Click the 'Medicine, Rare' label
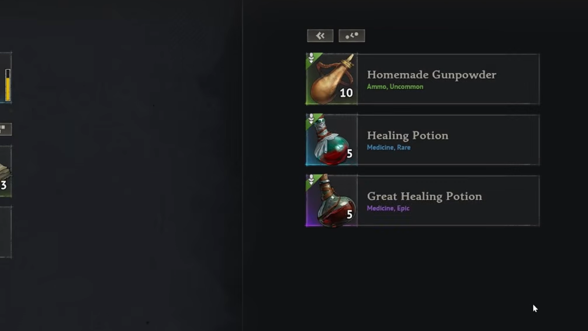This screenshot has height=331, width=588. pyautogui.click(x=389, y=147)
